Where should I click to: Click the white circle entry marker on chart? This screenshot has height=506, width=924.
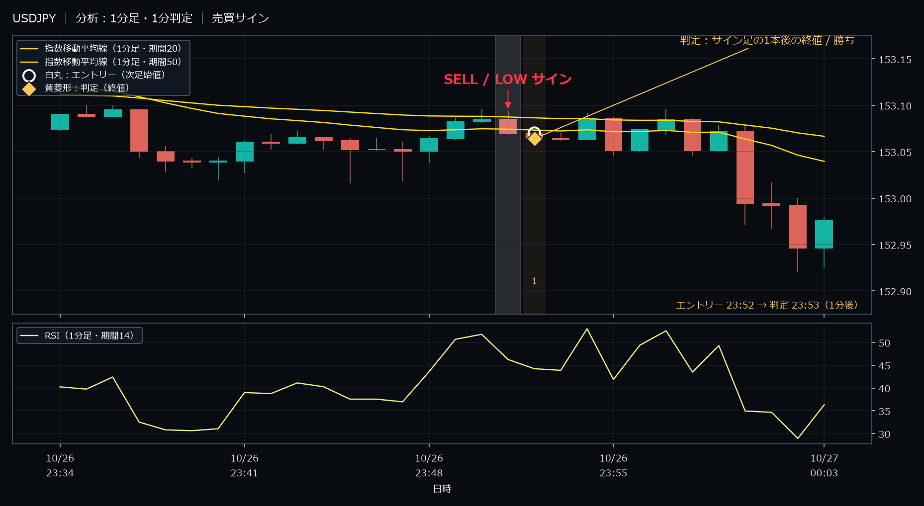pyautogui.click(x=534, y=133)
